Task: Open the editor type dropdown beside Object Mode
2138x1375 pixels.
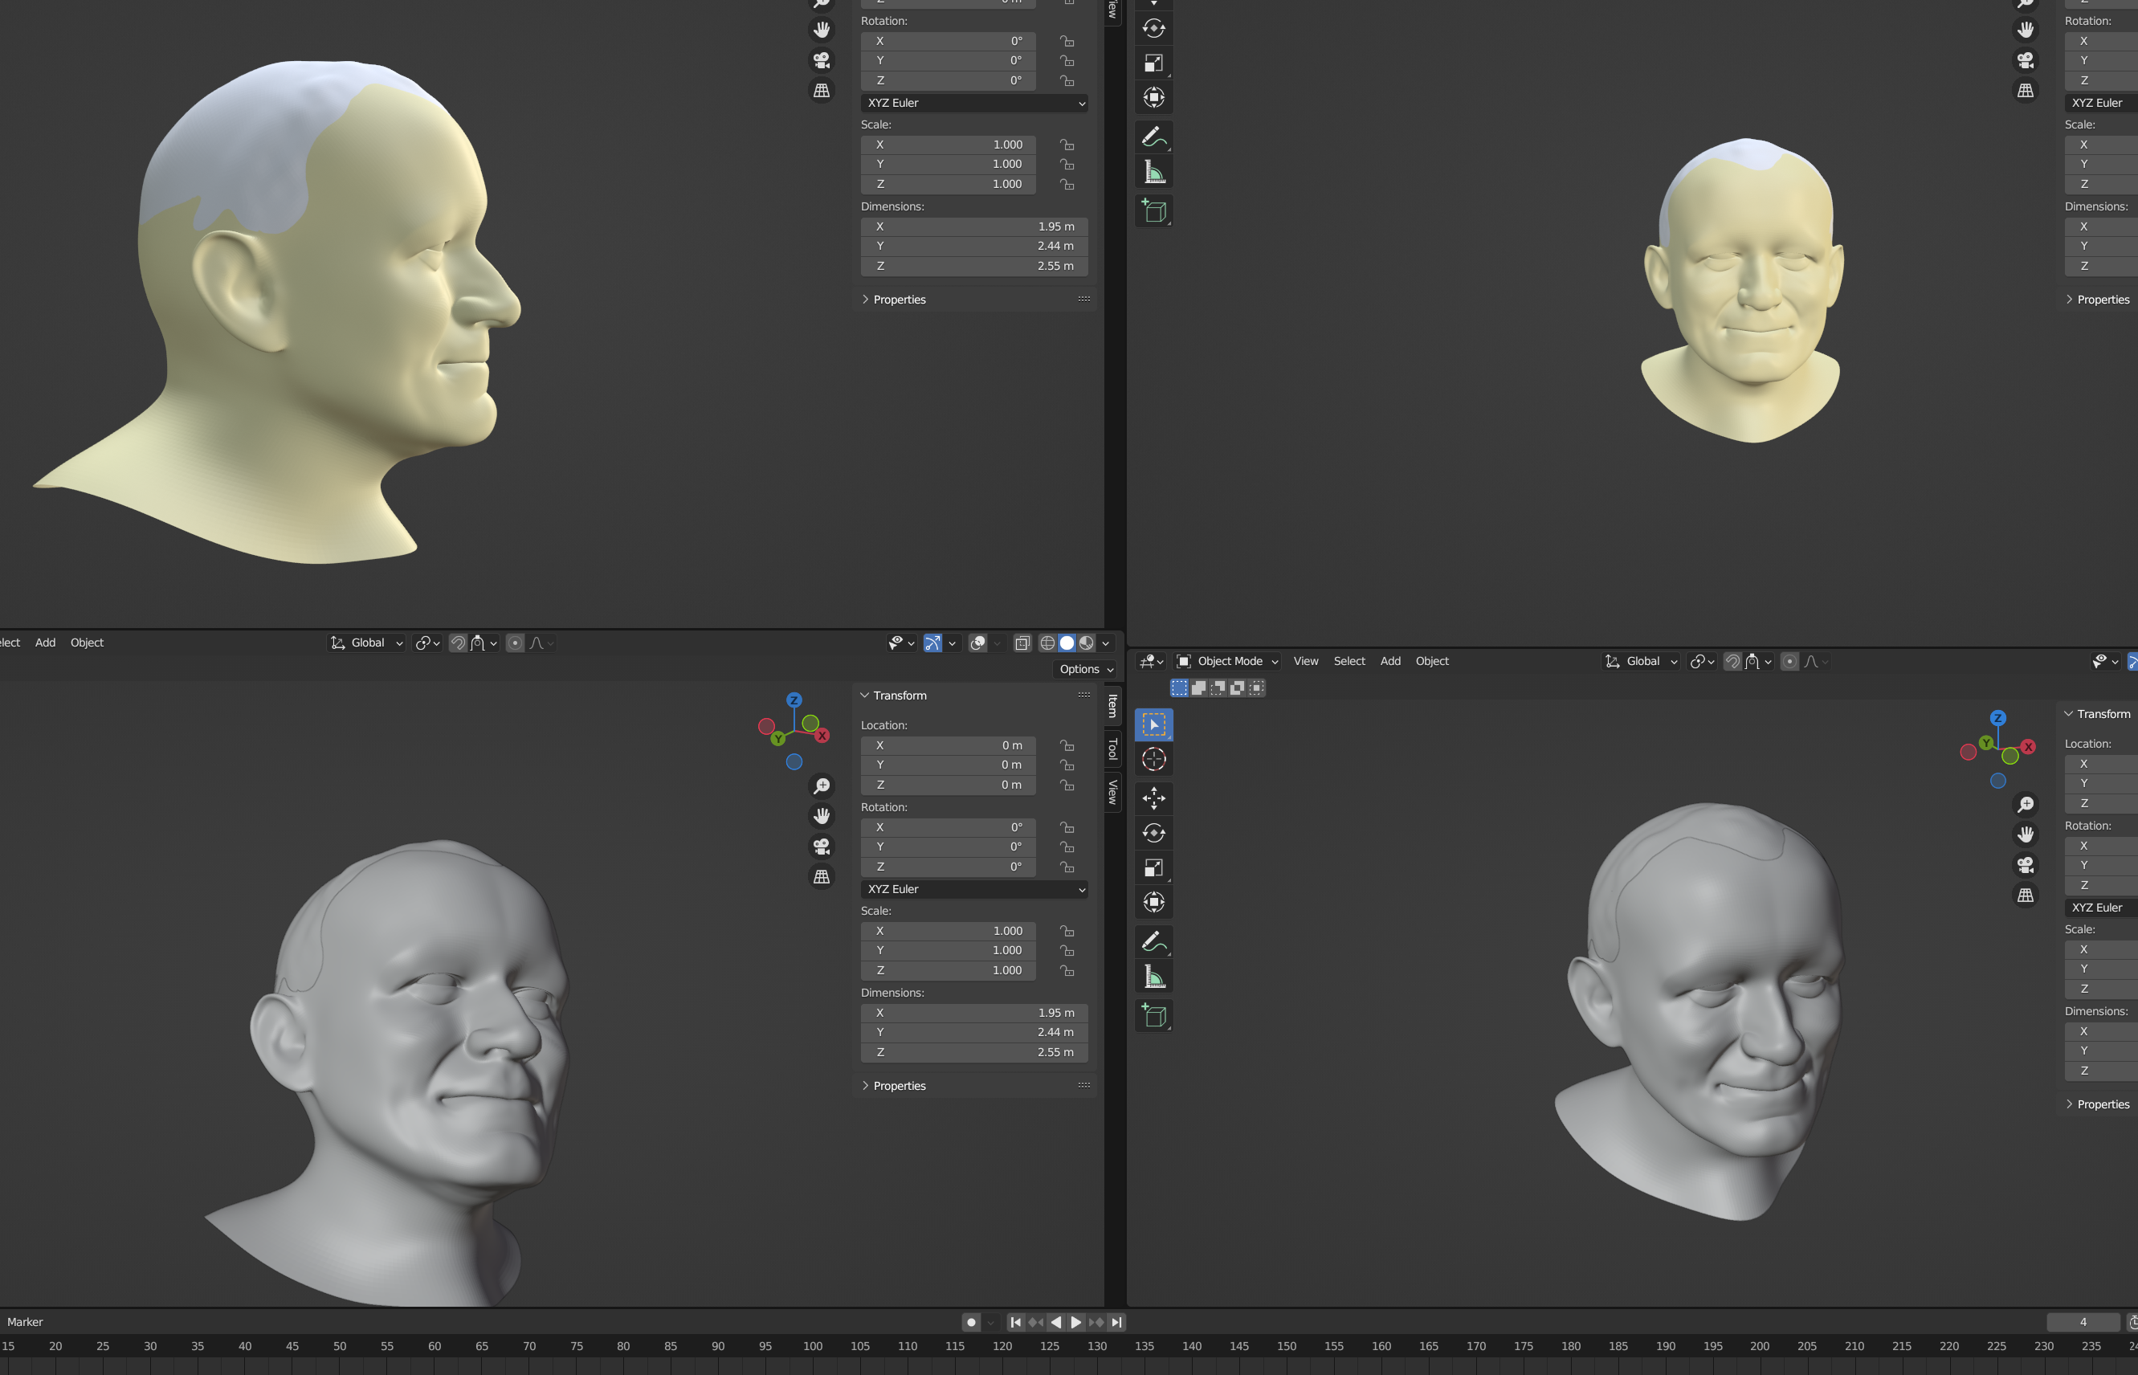Action: pos(1151,662)
